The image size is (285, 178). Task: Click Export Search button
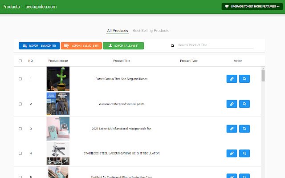tap(39, 45)
